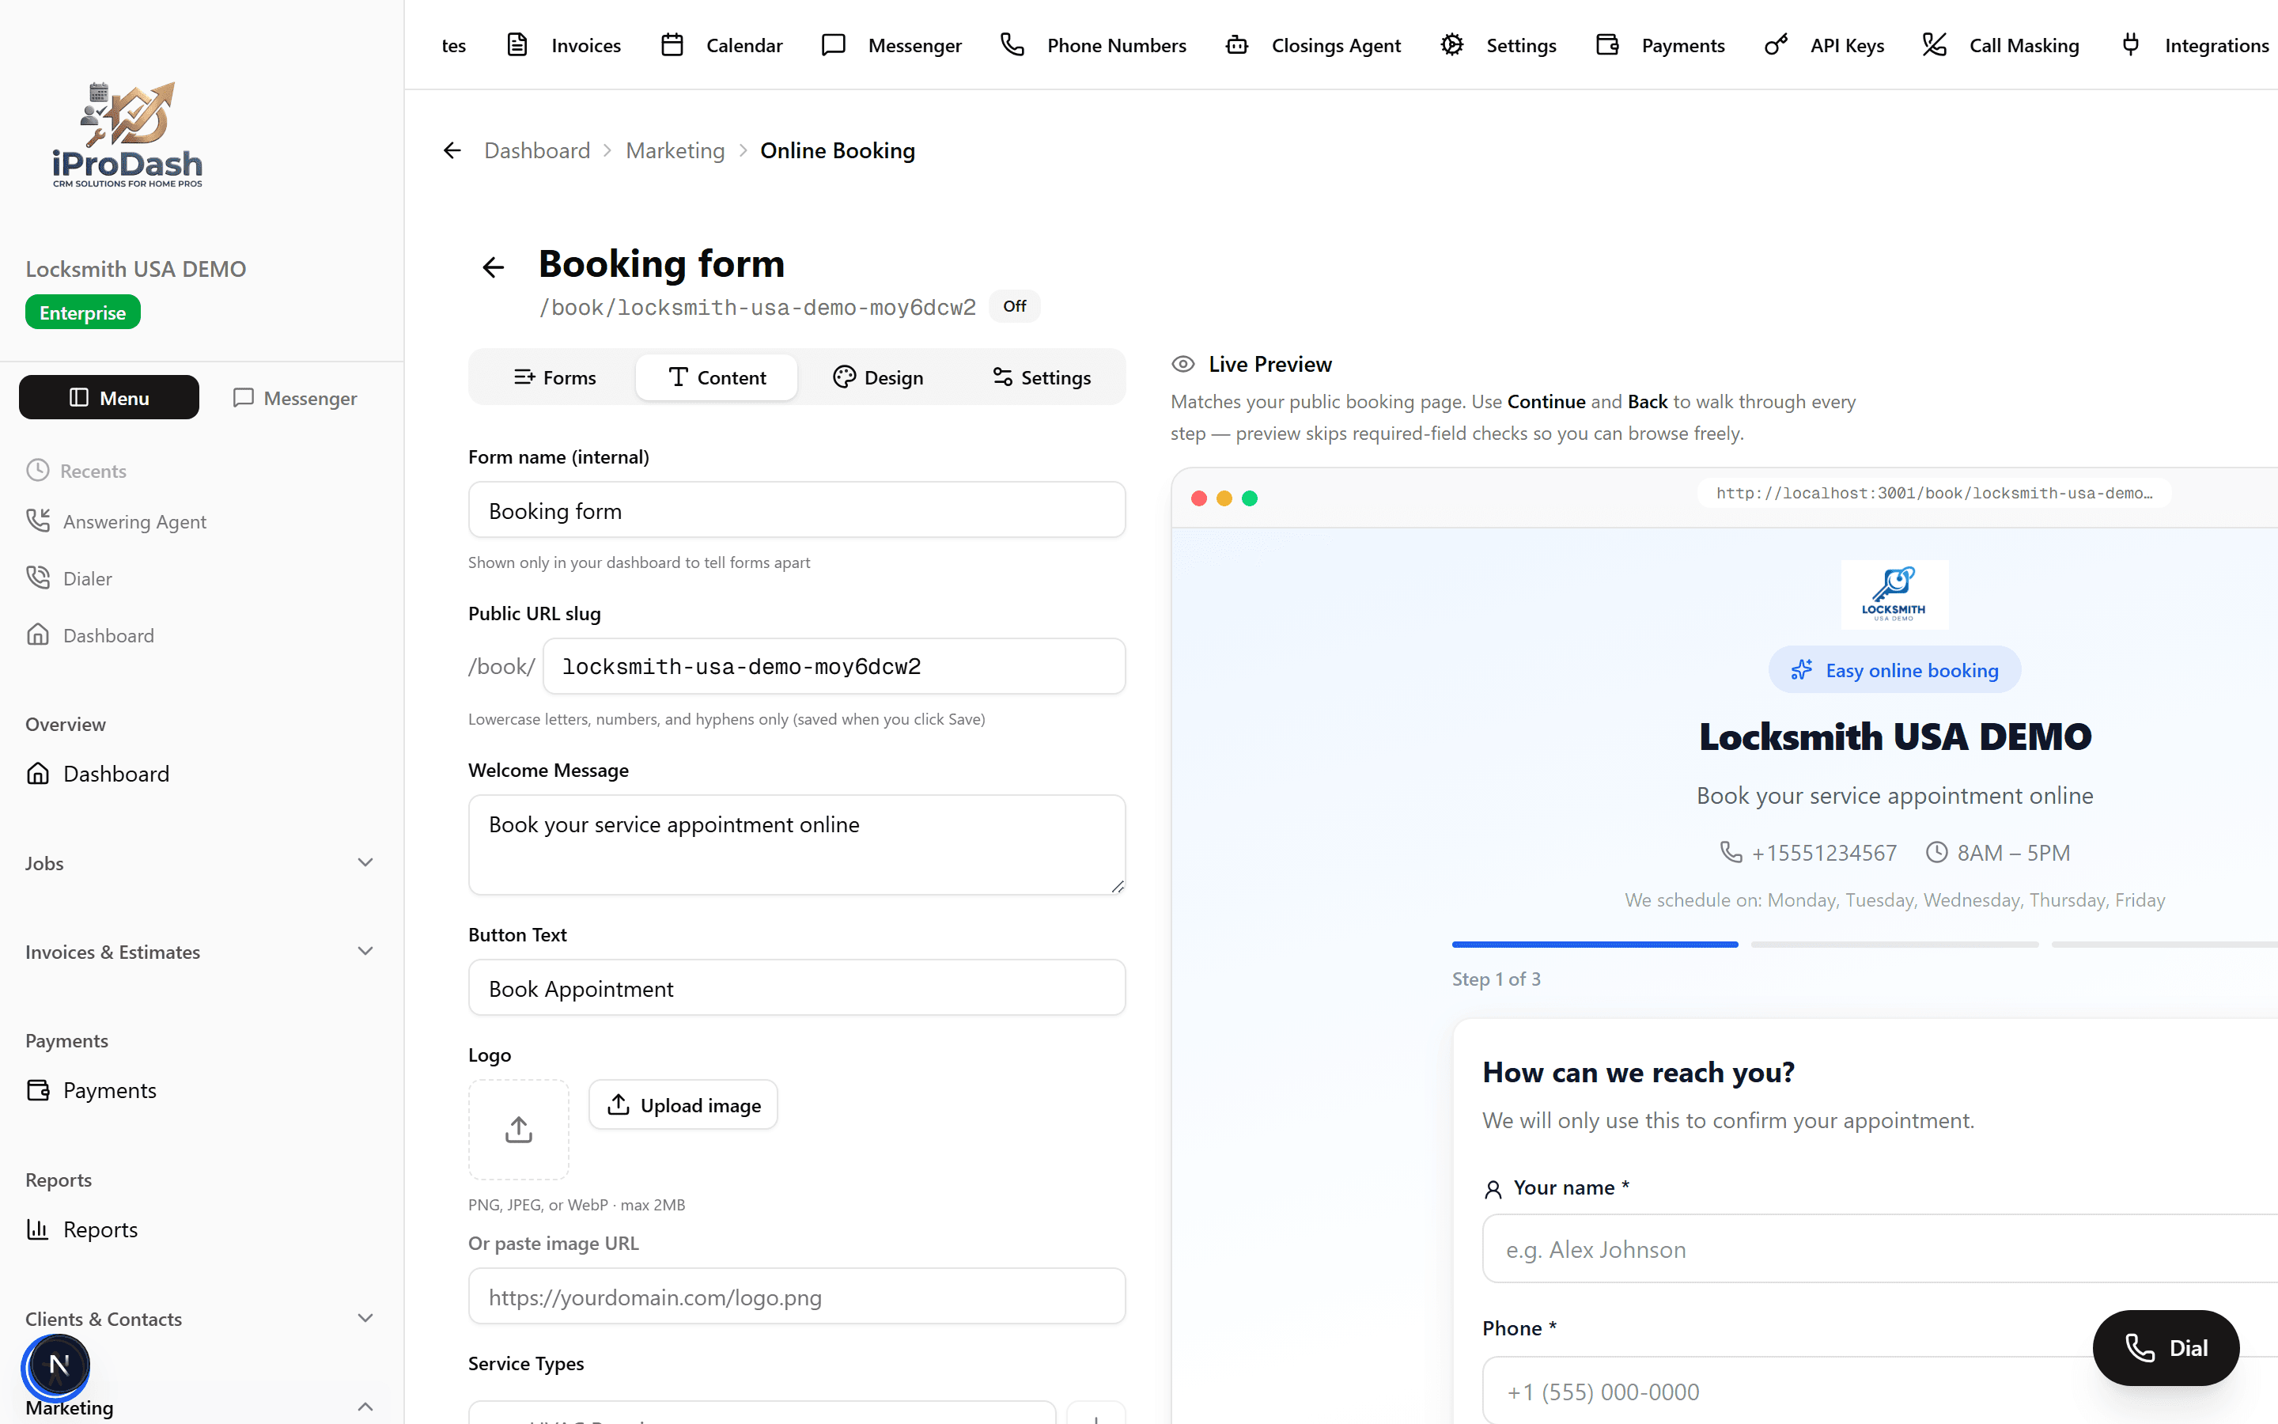
Task: Go to Phone Numbers page
Action: click(1093, 45)
